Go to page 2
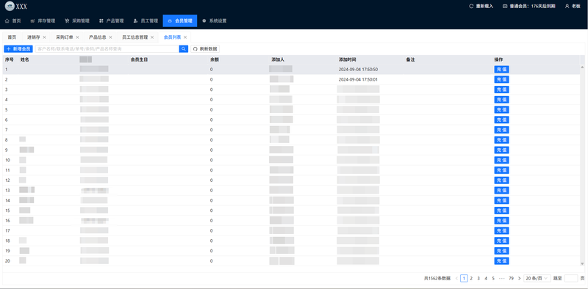 [471, 278]
